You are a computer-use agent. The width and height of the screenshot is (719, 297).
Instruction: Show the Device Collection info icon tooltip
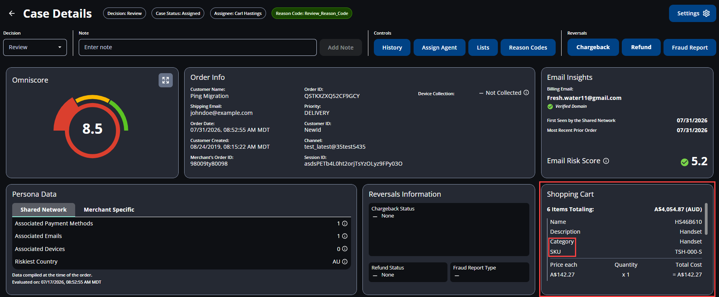[526, 93]
